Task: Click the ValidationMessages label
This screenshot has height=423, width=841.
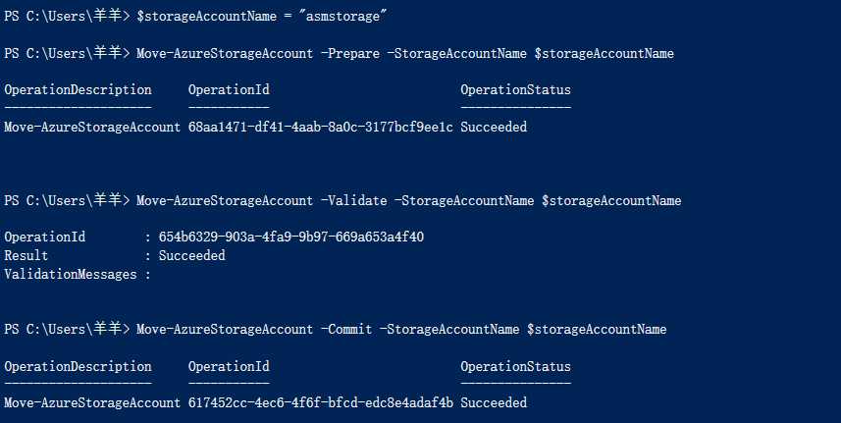Action: [x=71, y=275]
